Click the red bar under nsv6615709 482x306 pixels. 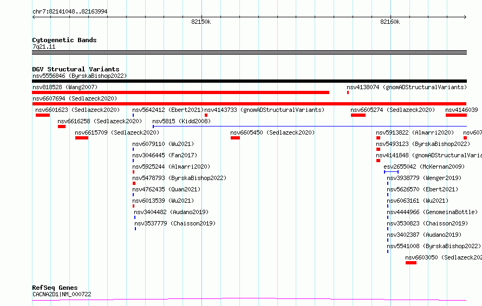[82, 138]
